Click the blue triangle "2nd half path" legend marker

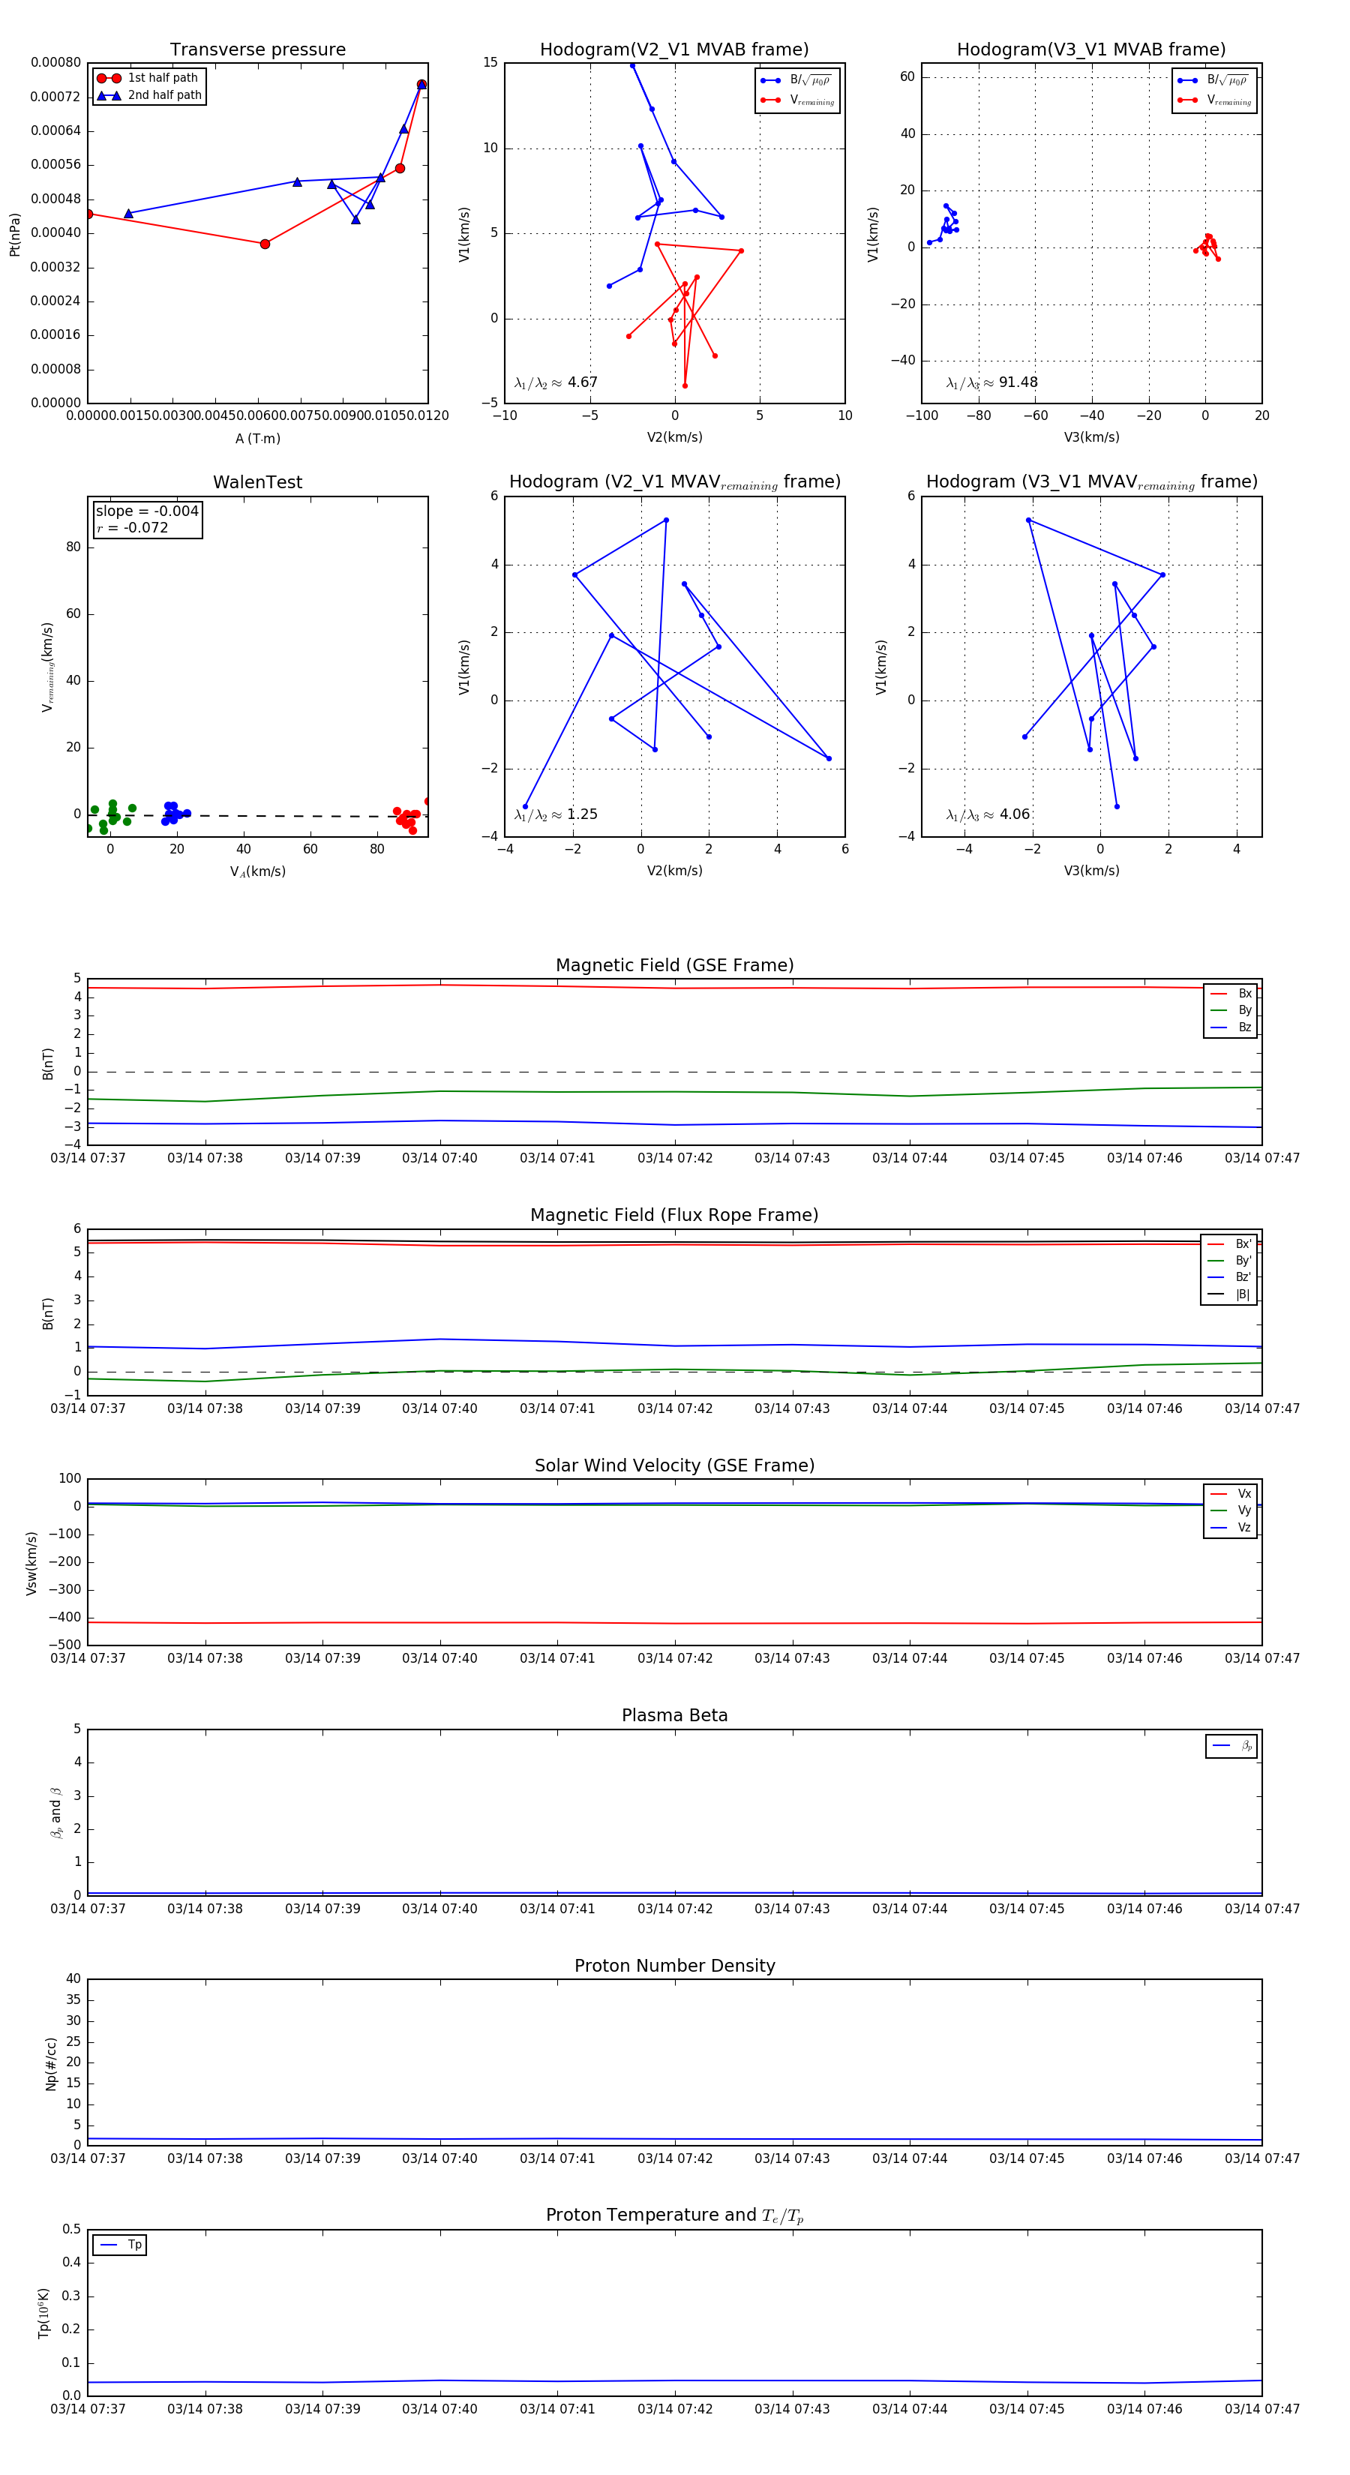pyautogui.click(x=109, y=95)
